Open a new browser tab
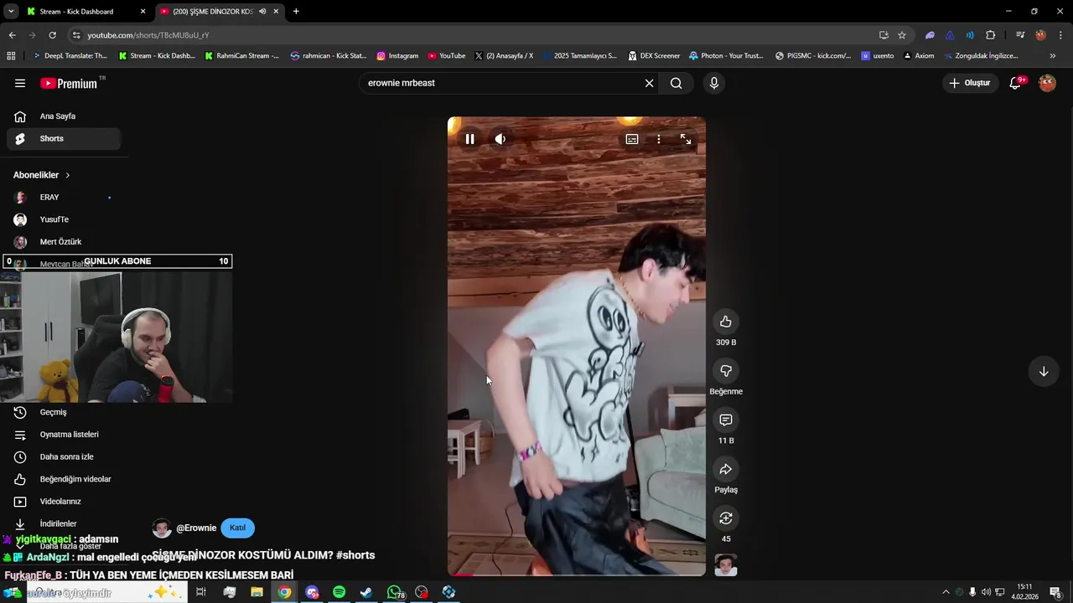1073x603 pixels. 296,12
